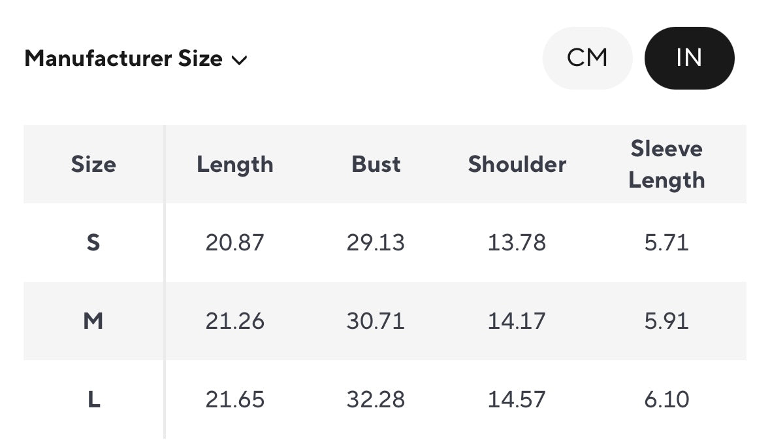Switch measurement units to CM
770x442 pixels.
click(x=587, y=58)
